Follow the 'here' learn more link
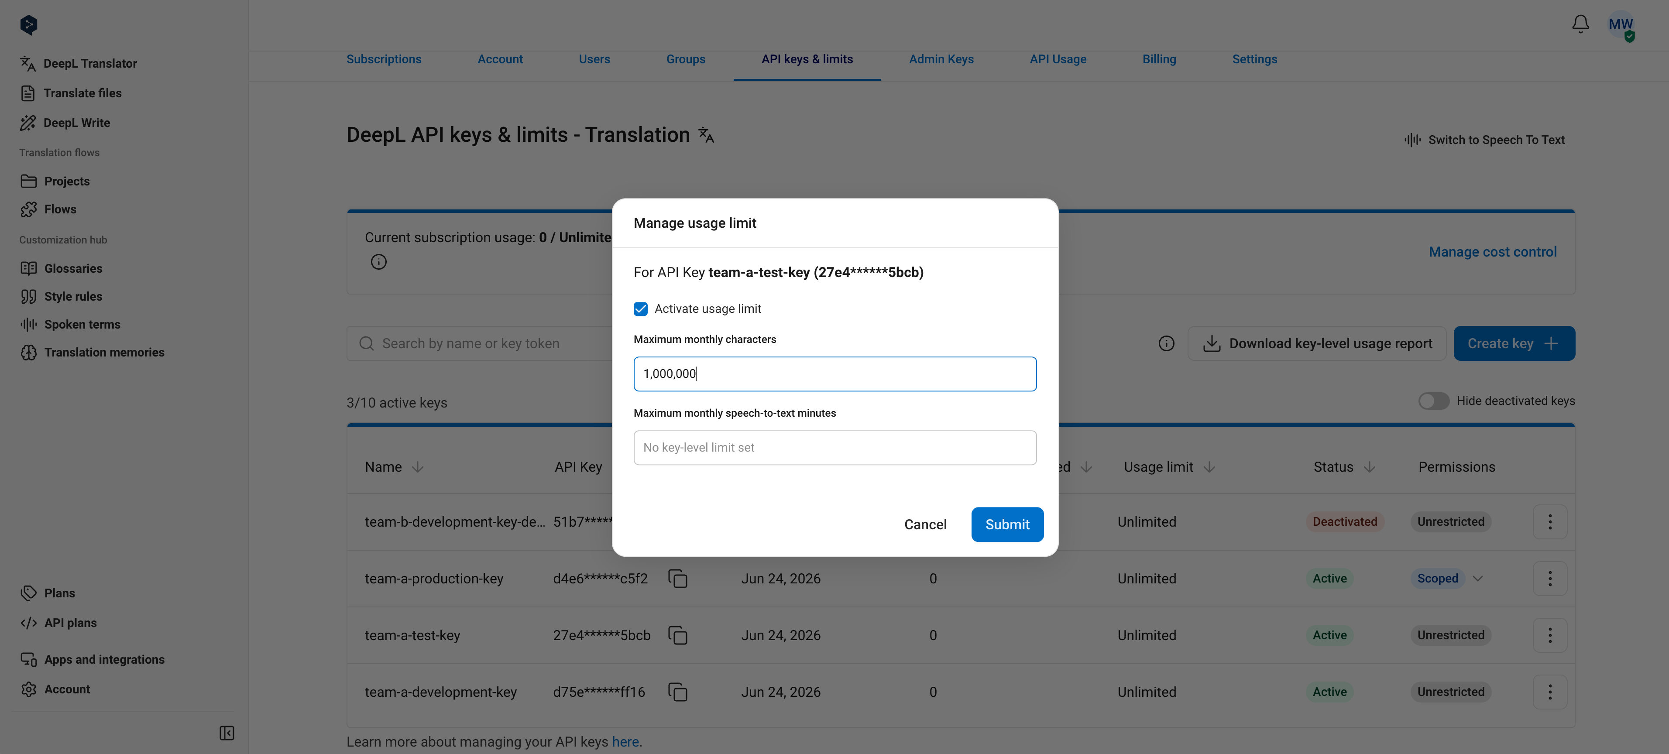This screenshot has height=754, width=1669. 625,742
